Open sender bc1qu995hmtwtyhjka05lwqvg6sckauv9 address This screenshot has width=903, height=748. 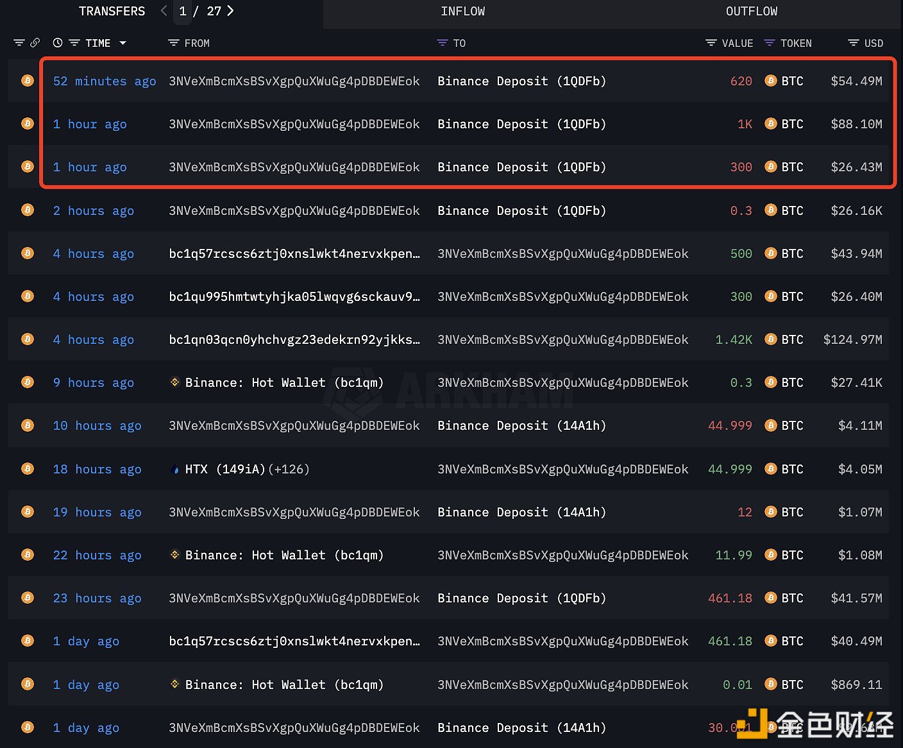tap(294, 296)
